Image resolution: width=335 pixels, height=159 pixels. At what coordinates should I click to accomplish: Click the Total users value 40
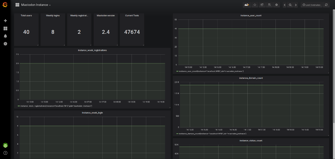[26, 32]
